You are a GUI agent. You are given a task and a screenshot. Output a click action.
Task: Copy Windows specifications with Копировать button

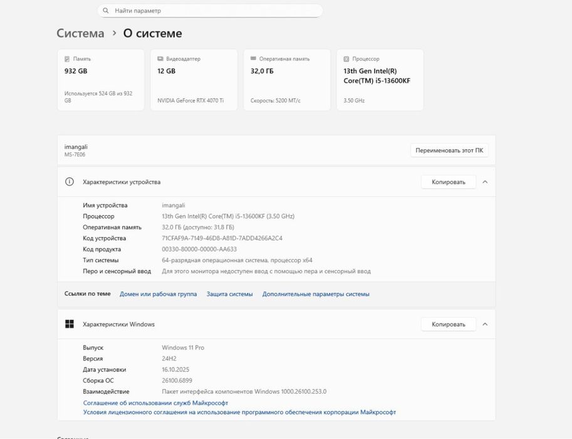pos(448,324)
